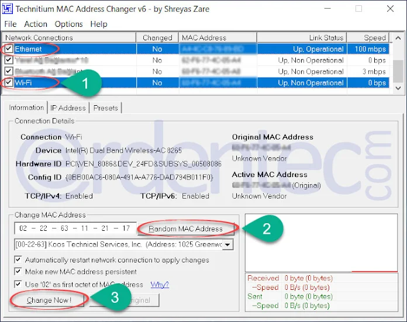Toggle automatically restart network connection checkbox

[18, 259]
